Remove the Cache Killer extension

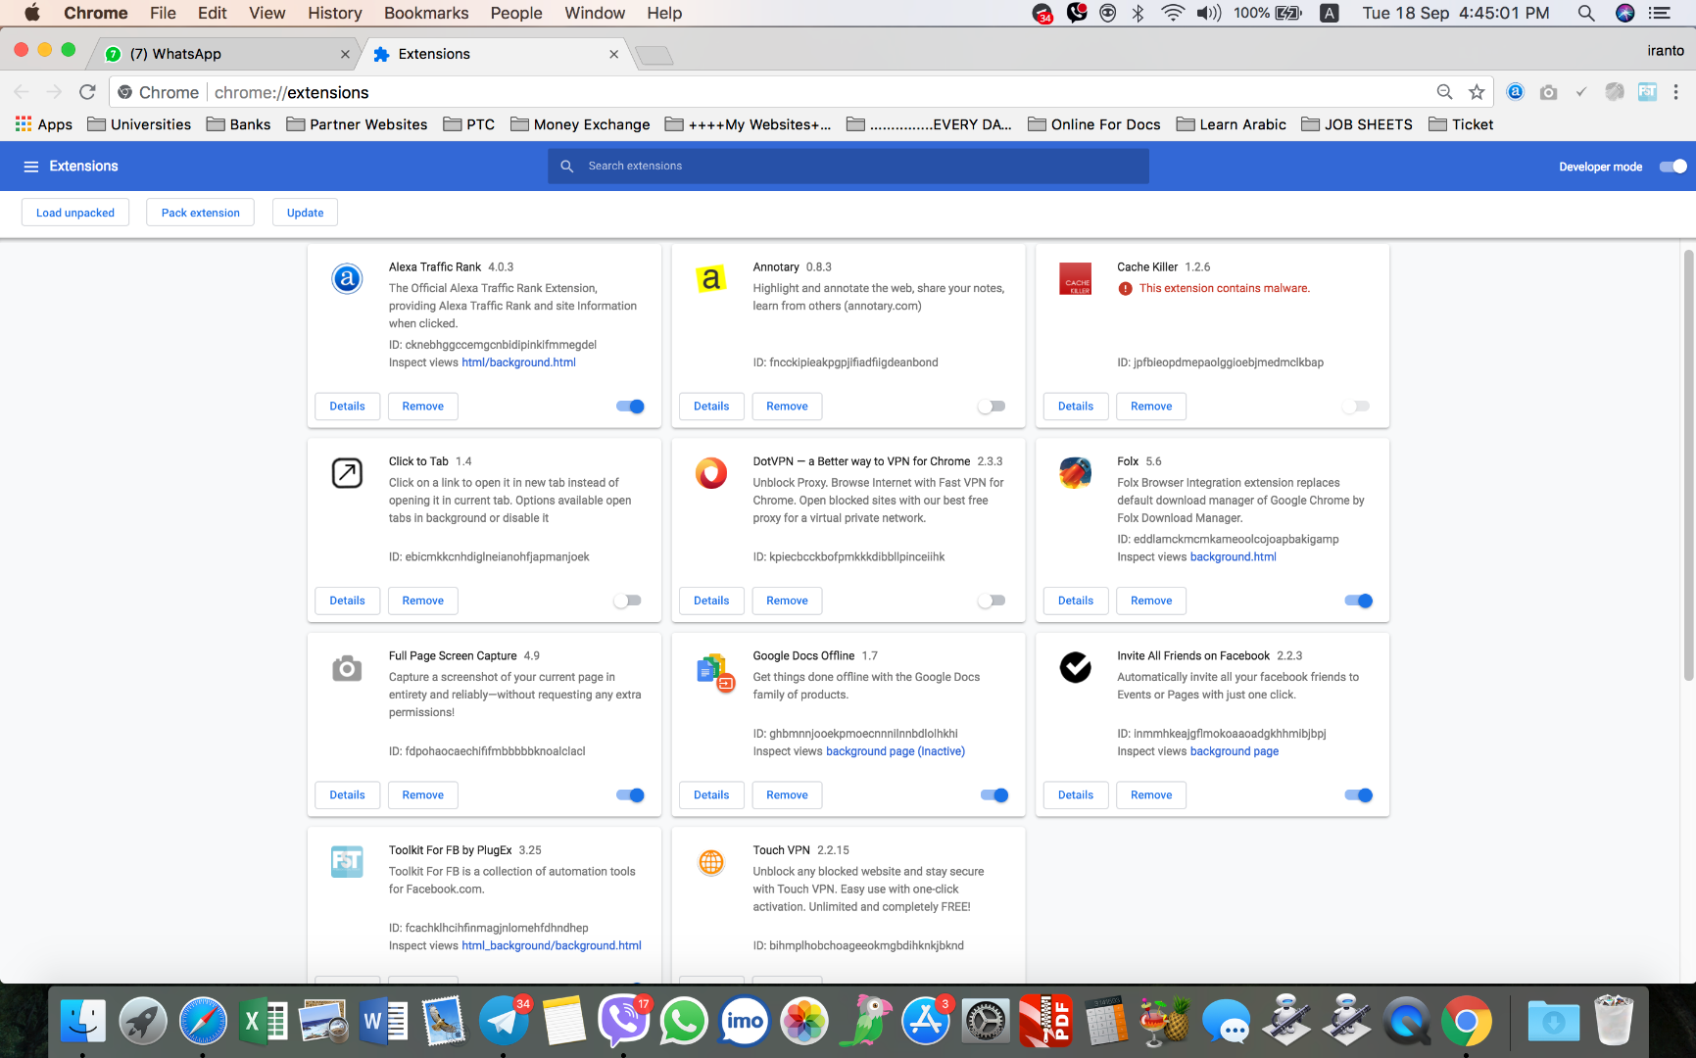[1151, 407]
